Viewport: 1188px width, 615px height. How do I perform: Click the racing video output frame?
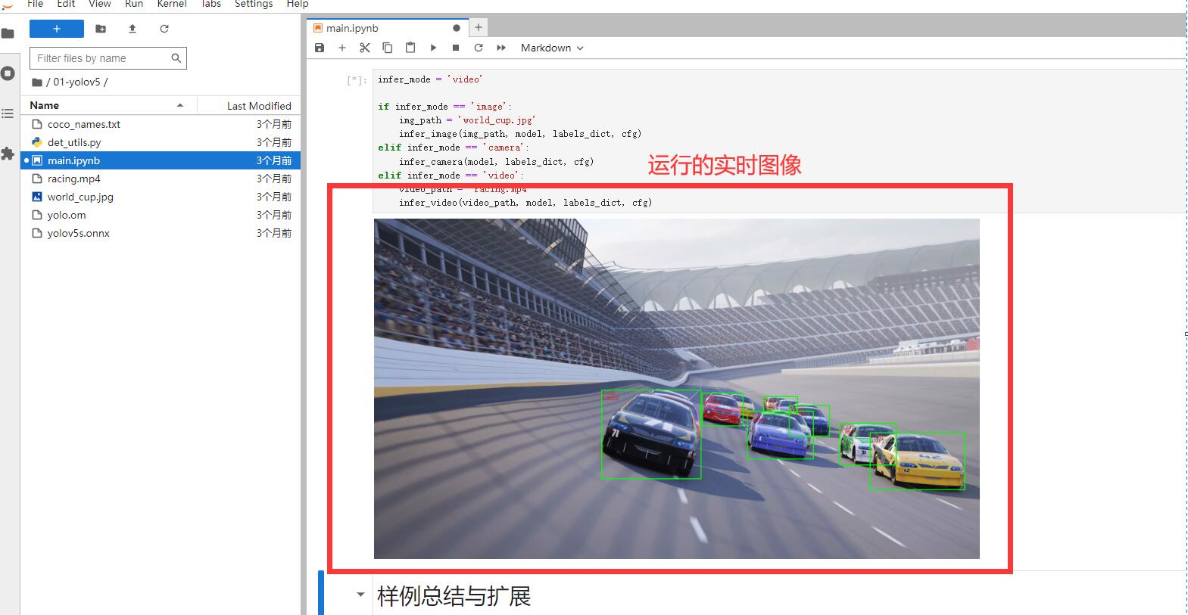[x=676, y=389]
